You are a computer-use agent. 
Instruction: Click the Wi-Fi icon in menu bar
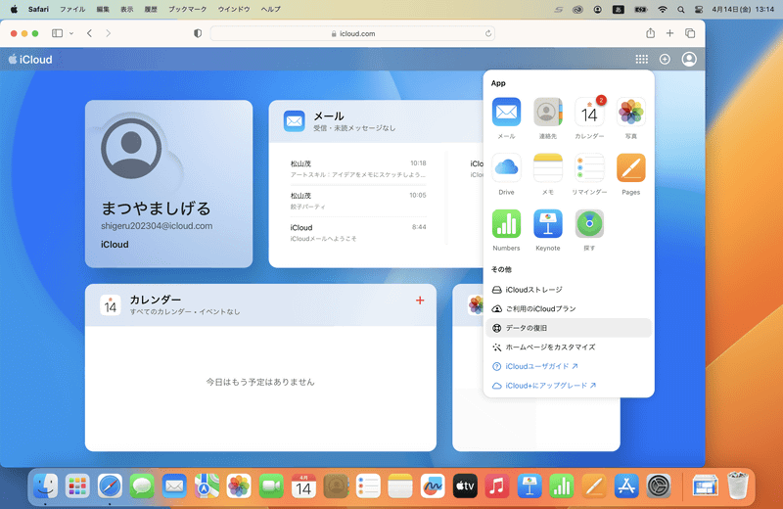(x=663, y=9)
